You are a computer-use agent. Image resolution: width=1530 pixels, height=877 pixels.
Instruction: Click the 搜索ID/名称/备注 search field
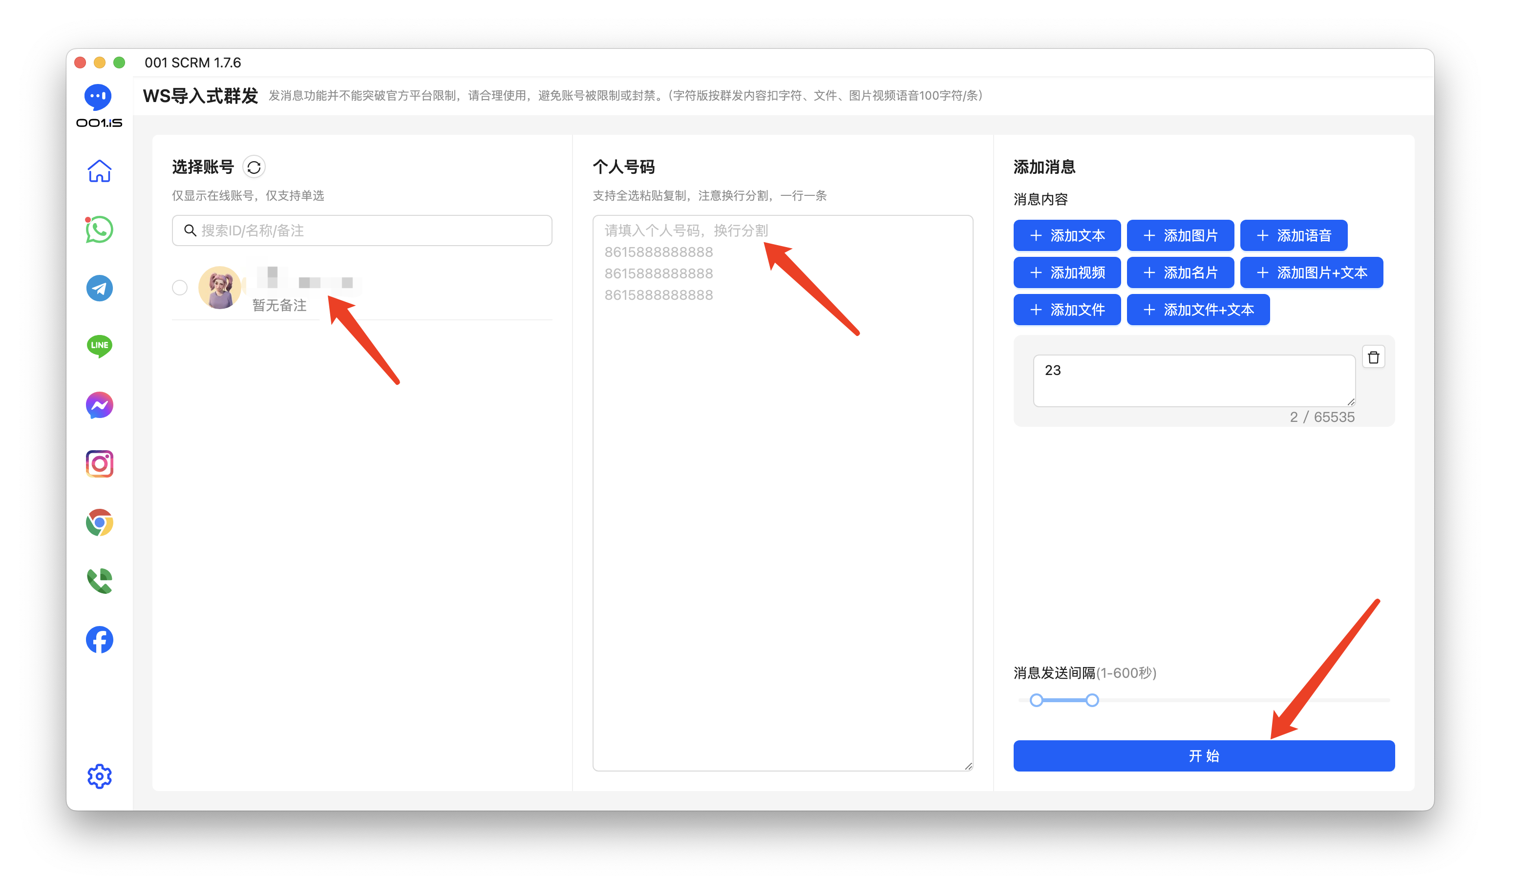(361, 230)
